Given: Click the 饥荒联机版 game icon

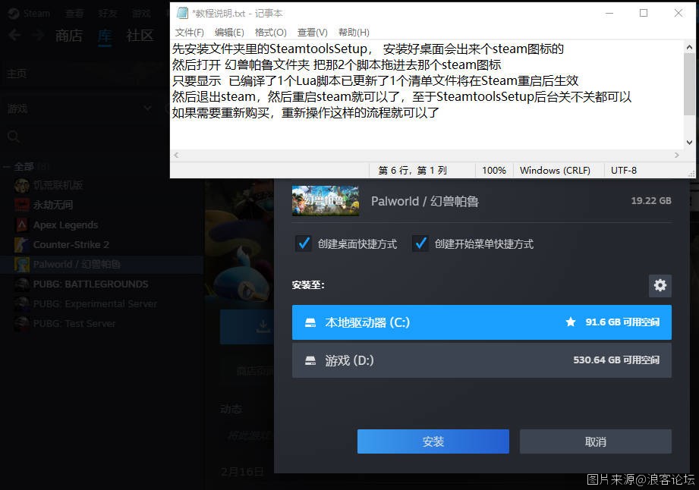Looking at the screenshot, I should coord(22,185).
